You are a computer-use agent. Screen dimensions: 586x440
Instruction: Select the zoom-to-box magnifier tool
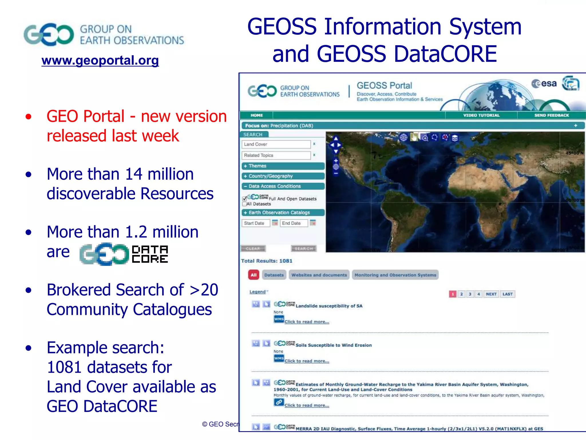[425, 138]
